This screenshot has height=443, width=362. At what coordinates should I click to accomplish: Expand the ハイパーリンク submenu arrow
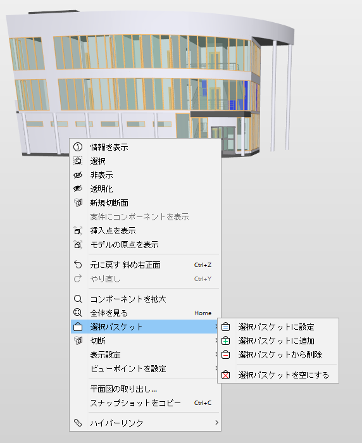(x=216, y=423)
